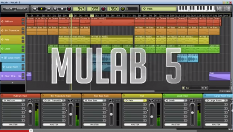233x132 pixels.
Task: Open the MULAB menu button
Action: 9,9
